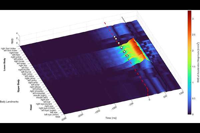Screen dimensions: 200x133
Task: Click the colorbar '2.5' tick label
Action: (194, 35)
